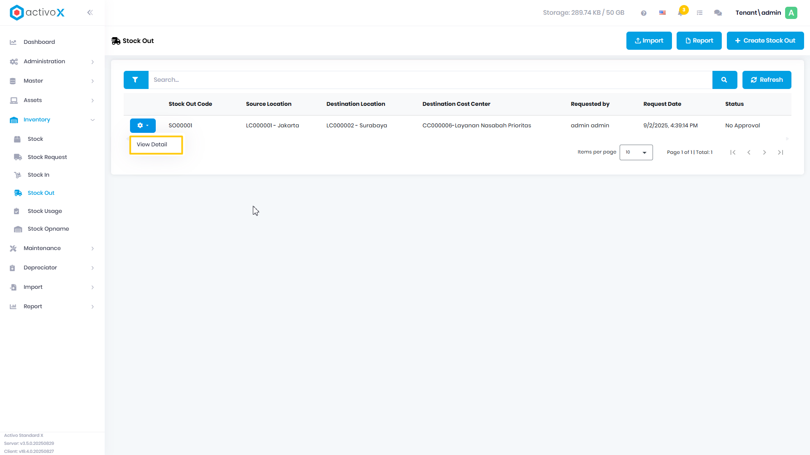
Task: Click Status column header
Action: (734, 104)
